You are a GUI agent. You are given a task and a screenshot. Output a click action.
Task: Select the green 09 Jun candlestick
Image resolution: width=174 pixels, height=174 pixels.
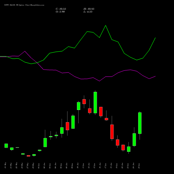click(x=73, y=122)
